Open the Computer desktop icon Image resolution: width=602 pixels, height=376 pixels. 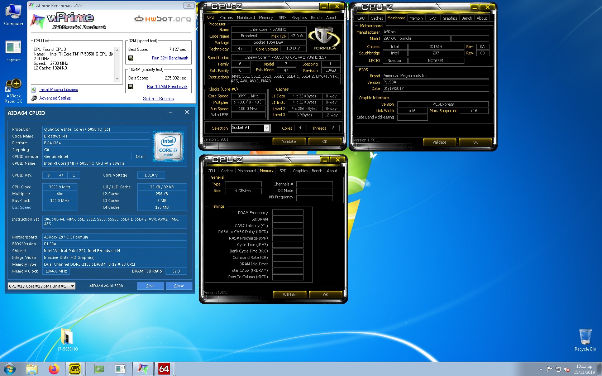14,15
